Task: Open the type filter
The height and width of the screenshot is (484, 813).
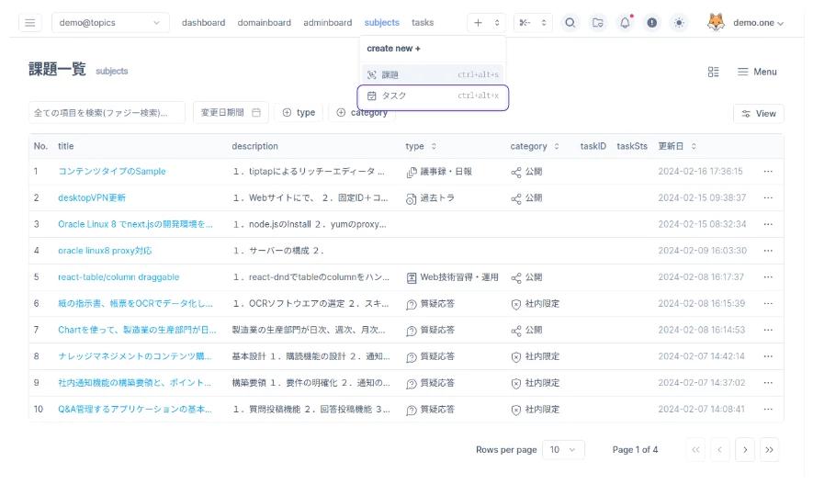Action: coord(299,112)
